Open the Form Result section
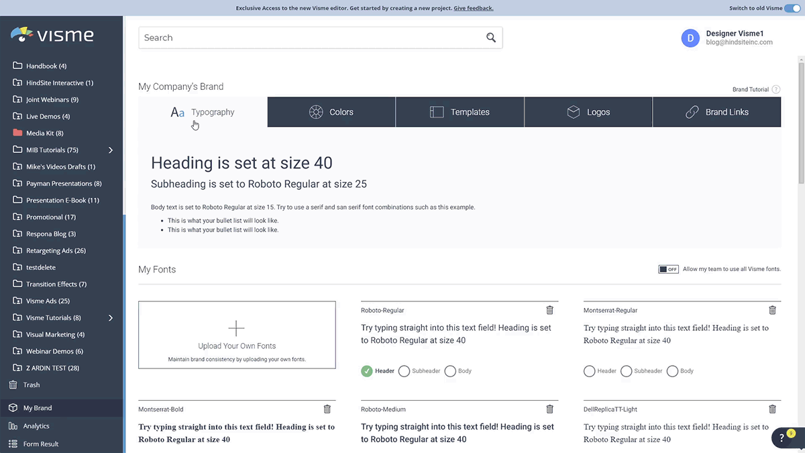805x453 pixels. [x=42, y=444]
